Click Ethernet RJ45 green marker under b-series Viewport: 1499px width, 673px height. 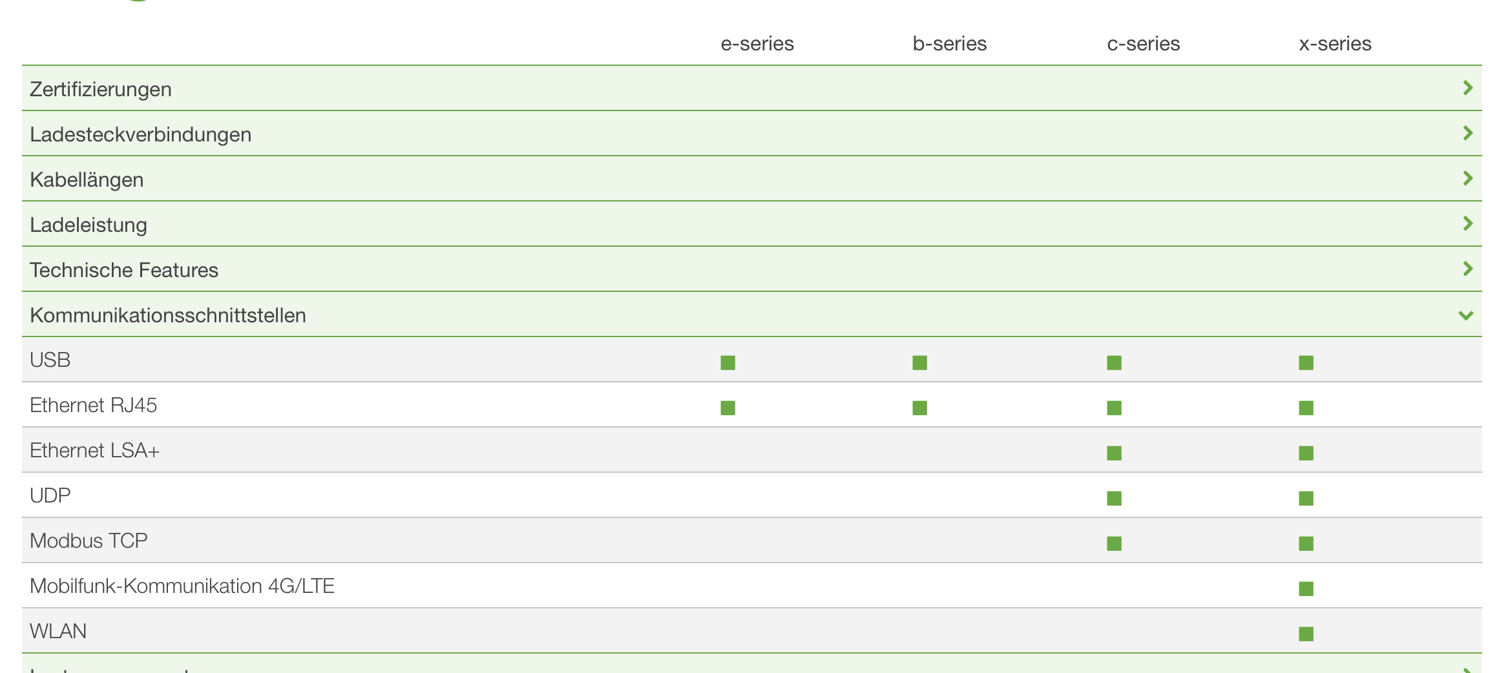919,408
